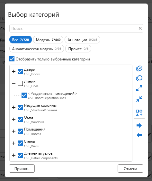Check the Линии category checkbox

coord(20,83)
